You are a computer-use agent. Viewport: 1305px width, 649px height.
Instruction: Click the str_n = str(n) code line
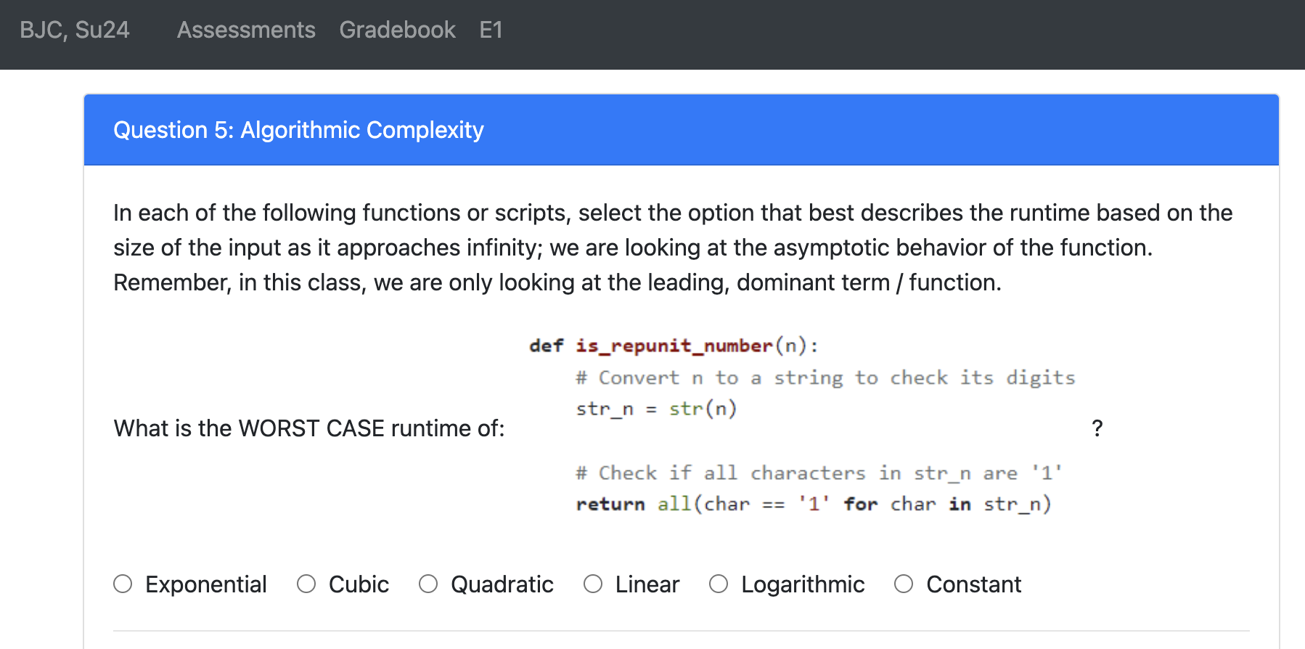click(x=656, y=409)
